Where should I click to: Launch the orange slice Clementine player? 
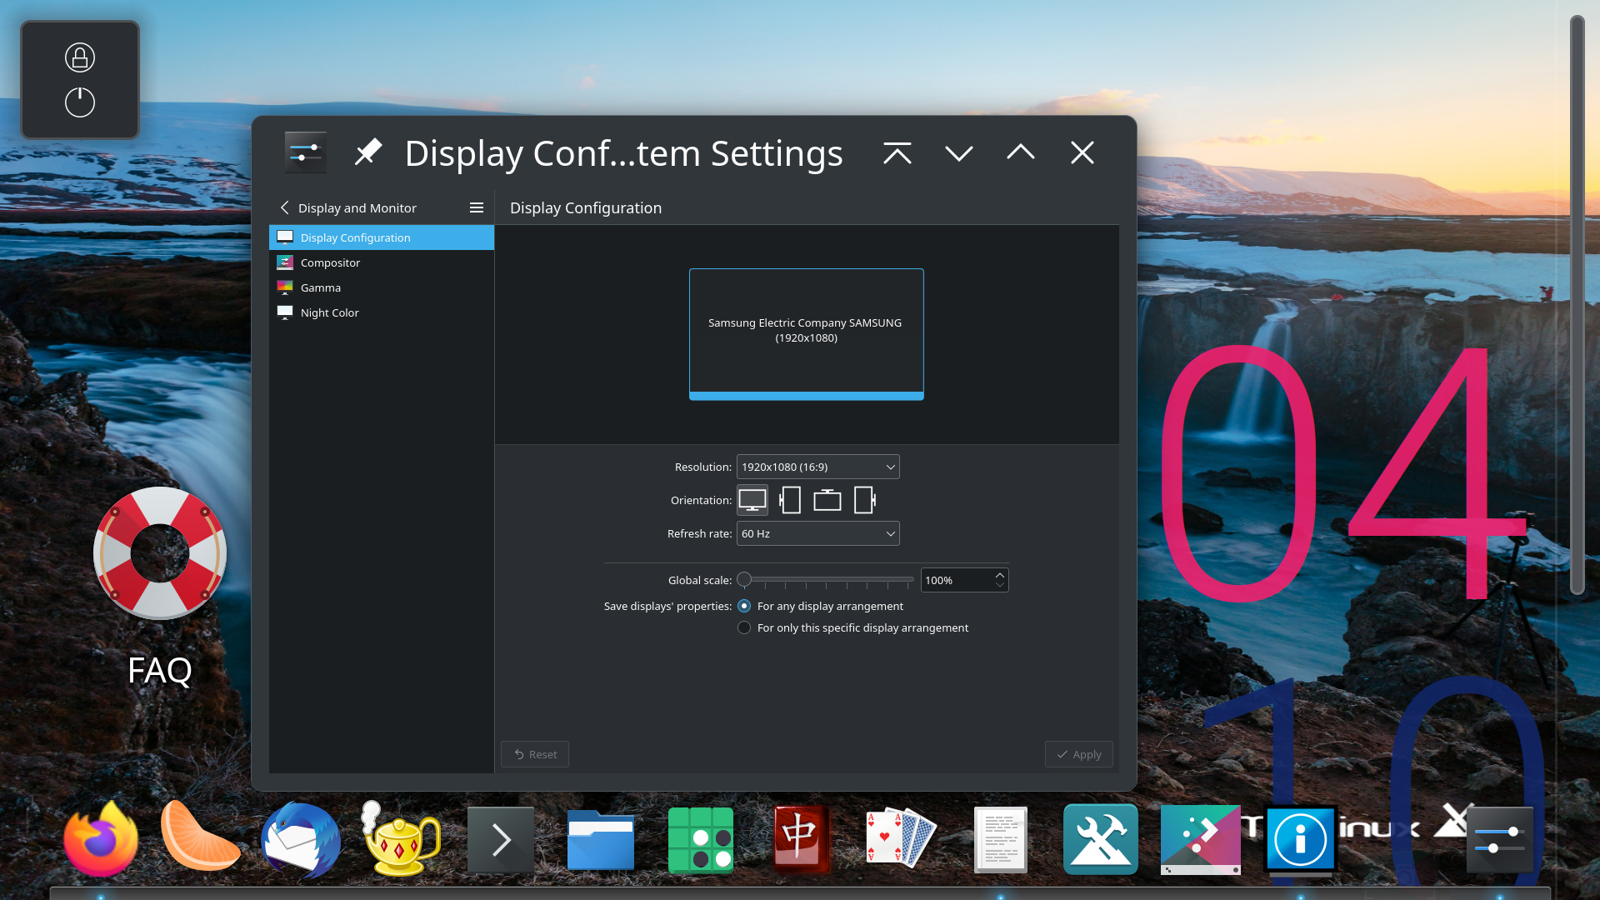click(200, 837)
